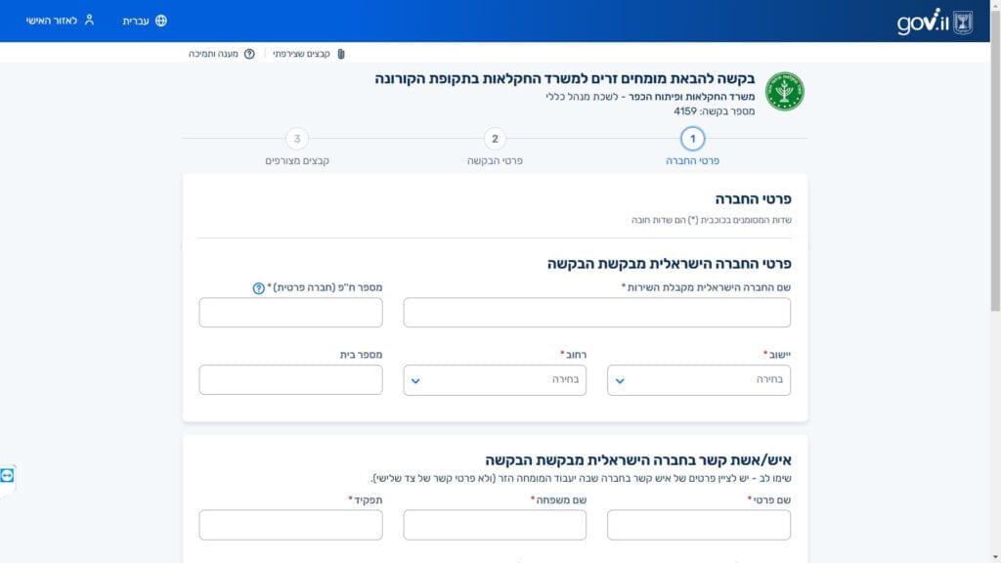
Task: Click the TeamViewer side panel icon
Action: click(7, 476)
